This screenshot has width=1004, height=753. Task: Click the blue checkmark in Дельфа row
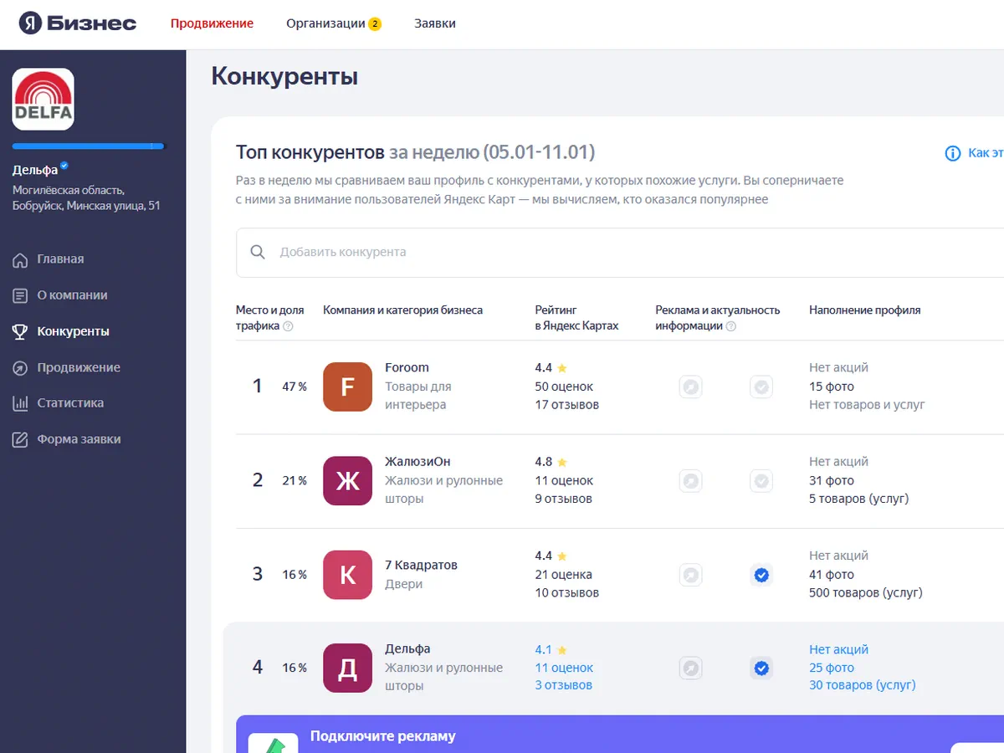pos(761,668)
